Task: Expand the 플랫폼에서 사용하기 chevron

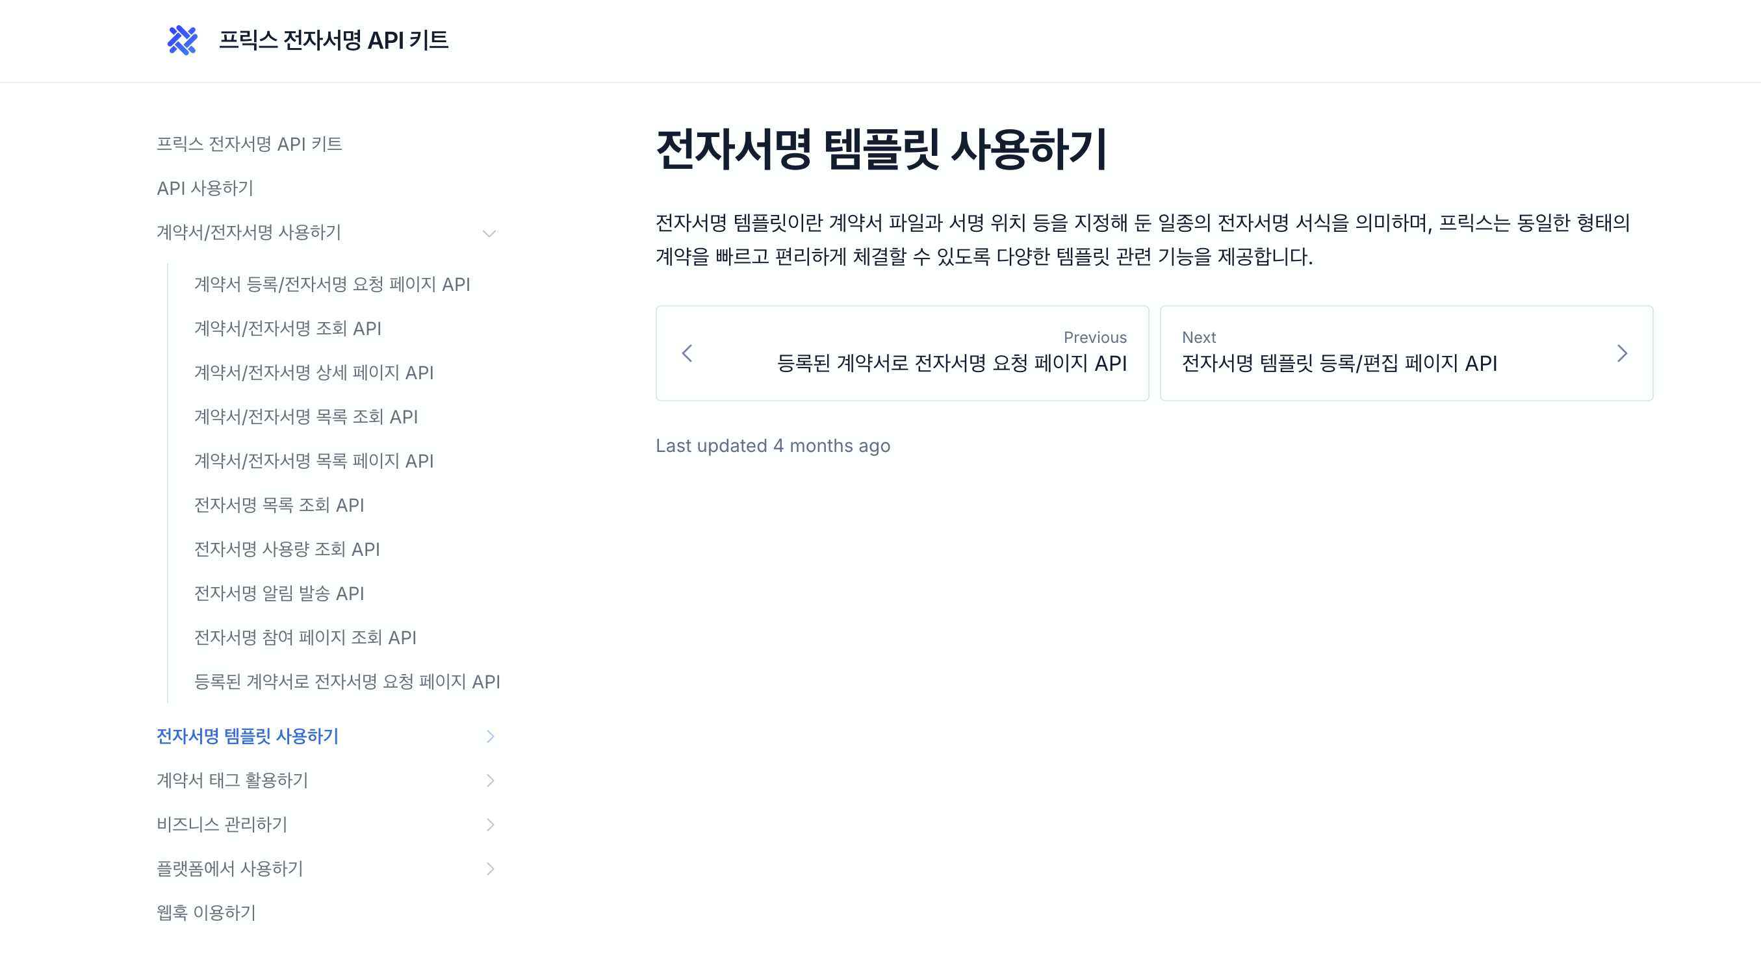Action: tap(489, 869)
